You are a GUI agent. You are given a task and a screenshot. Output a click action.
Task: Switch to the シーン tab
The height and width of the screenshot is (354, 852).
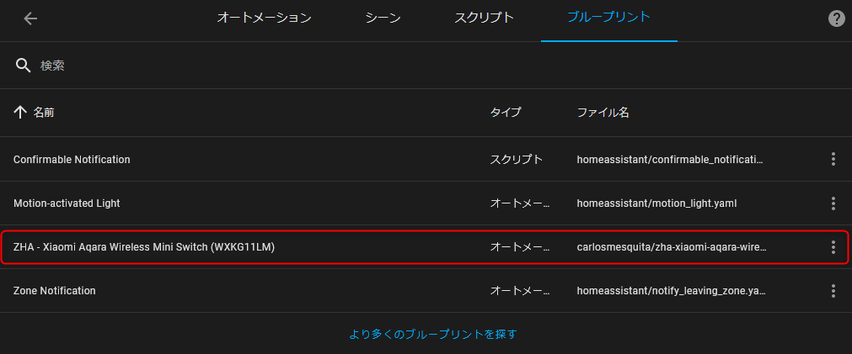[x=383, y=18]
